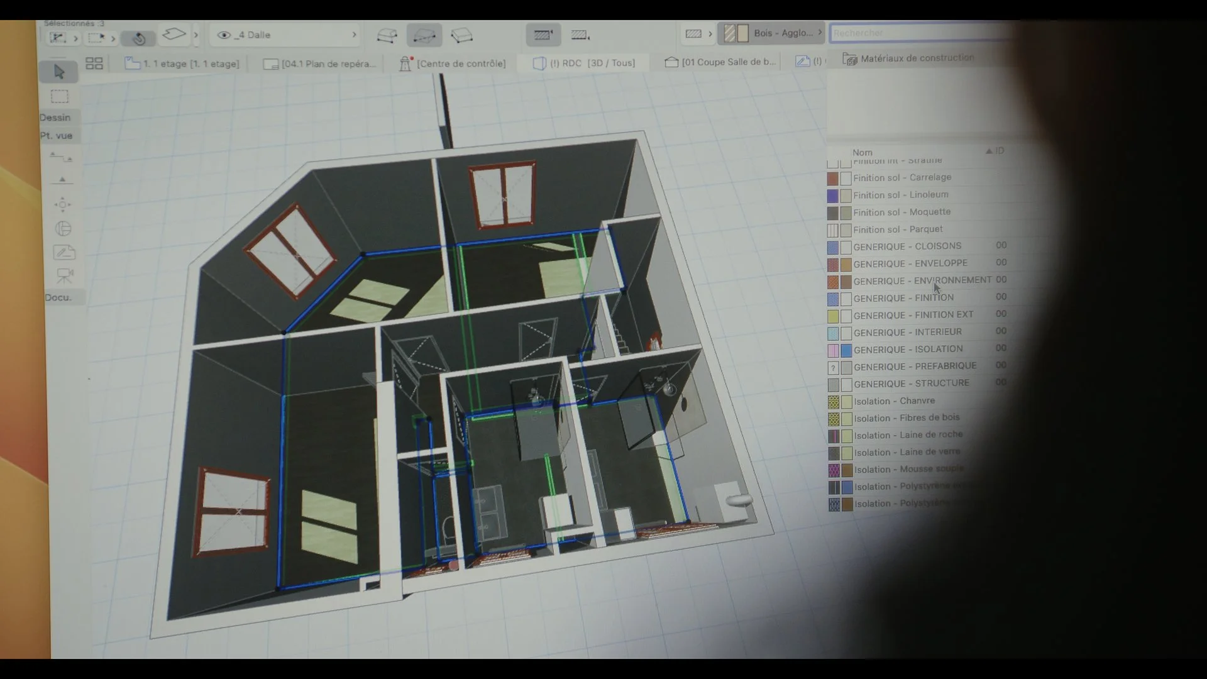This screenshot has width=1207, height=679.
Task: Click the orange hatch swatch of Finition sol - Carrelage
Action: pos(833,179)
